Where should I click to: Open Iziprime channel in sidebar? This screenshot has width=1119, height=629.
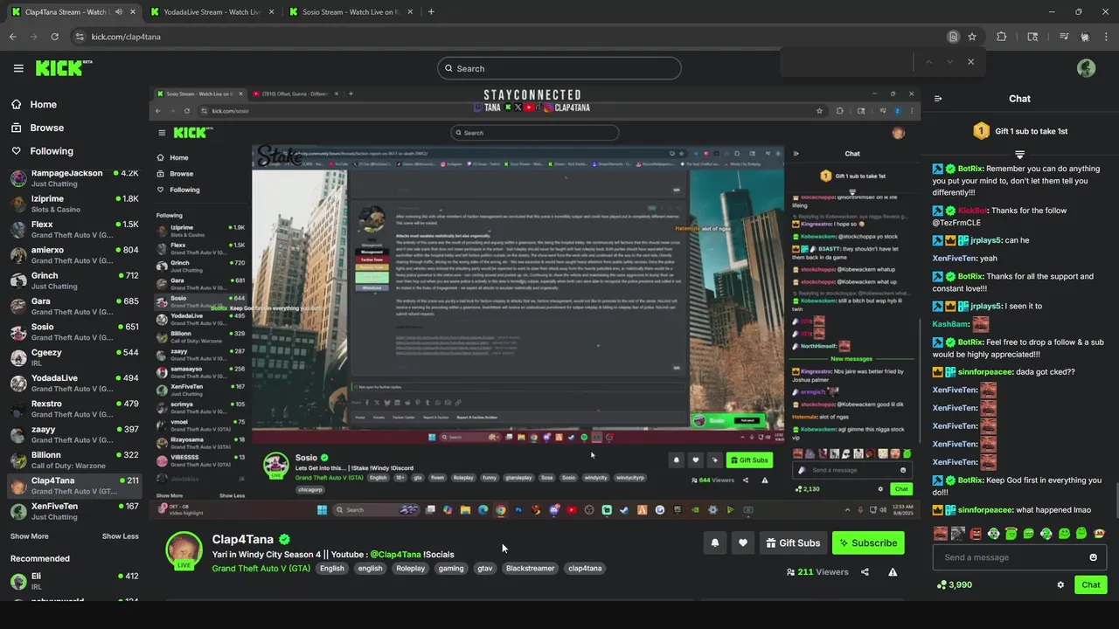[x=73, y=204]
